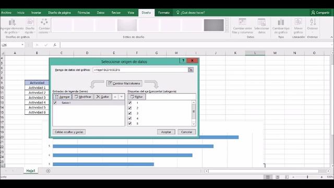Image resolution: width=334 pixels, height=188 pixels.
Task: Choose the fourth chart style thumbnail
Action: coord(127,25)
